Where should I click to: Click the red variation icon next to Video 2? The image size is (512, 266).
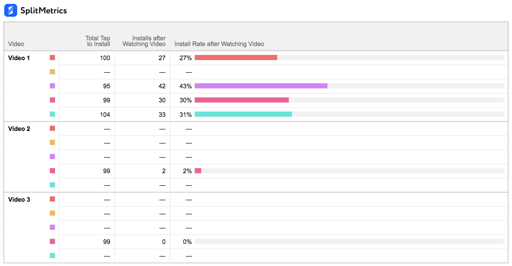(53, 128)
